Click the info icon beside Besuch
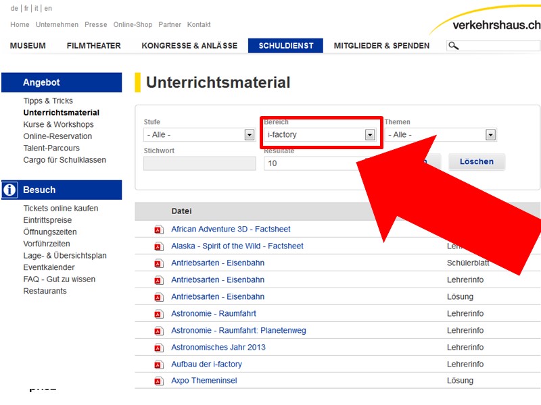Screen dimensions: 541x405 click(9, 190)
